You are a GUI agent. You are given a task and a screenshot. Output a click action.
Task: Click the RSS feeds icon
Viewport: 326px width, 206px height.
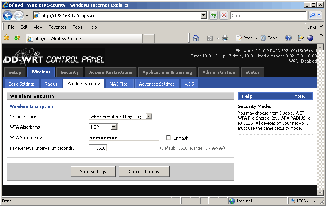pos(210,38)
